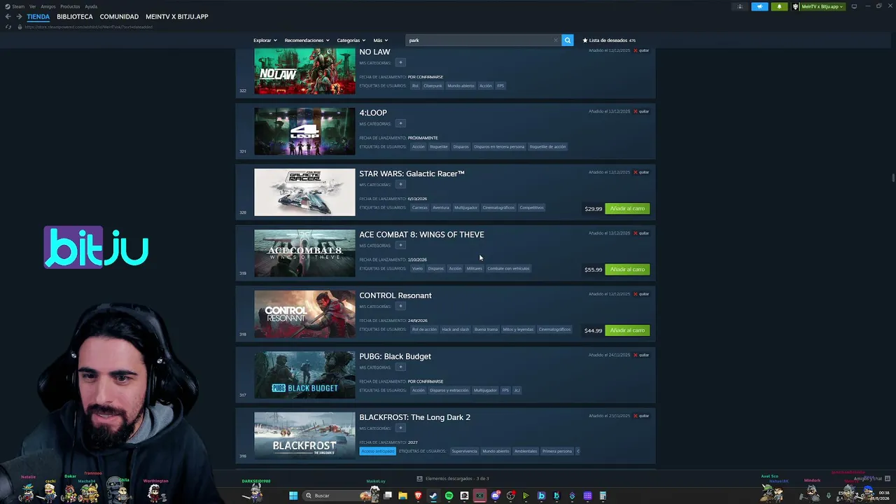896x504 pixels.
Task: Switch to the BIBLIOTECA tab
Action: tap(75, 17)
